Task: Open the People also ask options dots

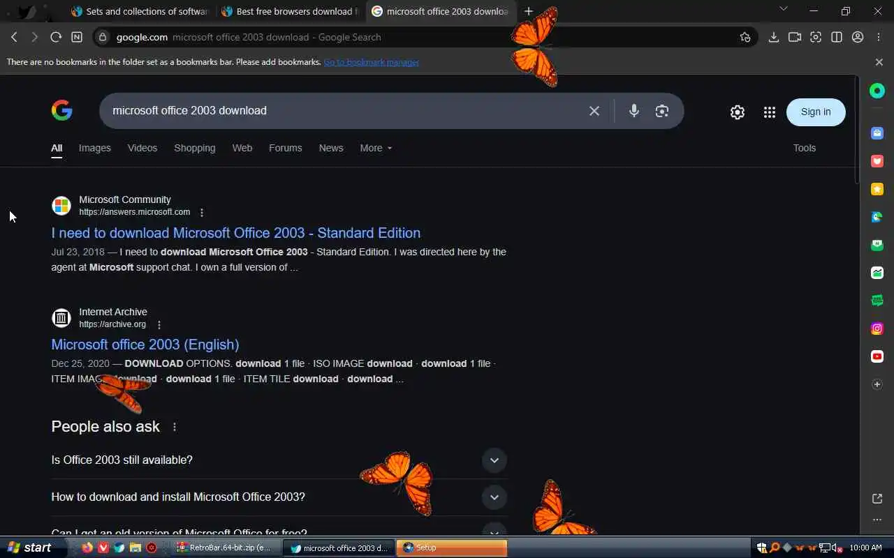Action: pyautogui.click(x=175, y=427)
